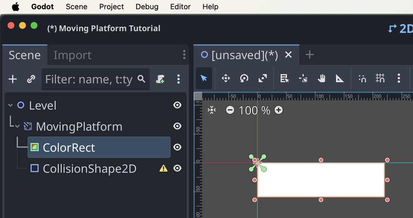Screen dimensions: 413x218
Task: Open the Godot application menu
Action: 43,7
